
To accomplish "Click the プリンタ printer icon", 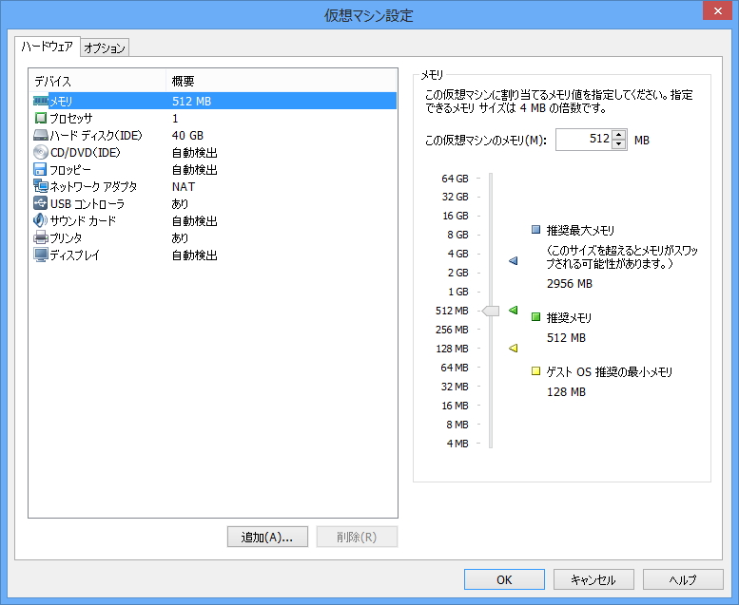I will [x=41, y=237].
